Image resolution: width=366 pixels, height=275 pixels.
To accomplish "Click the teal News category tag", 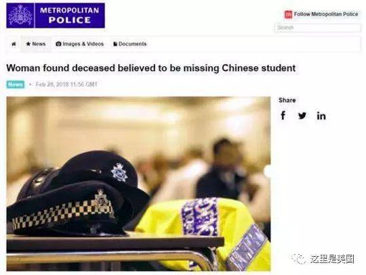I will pos(16,84).
